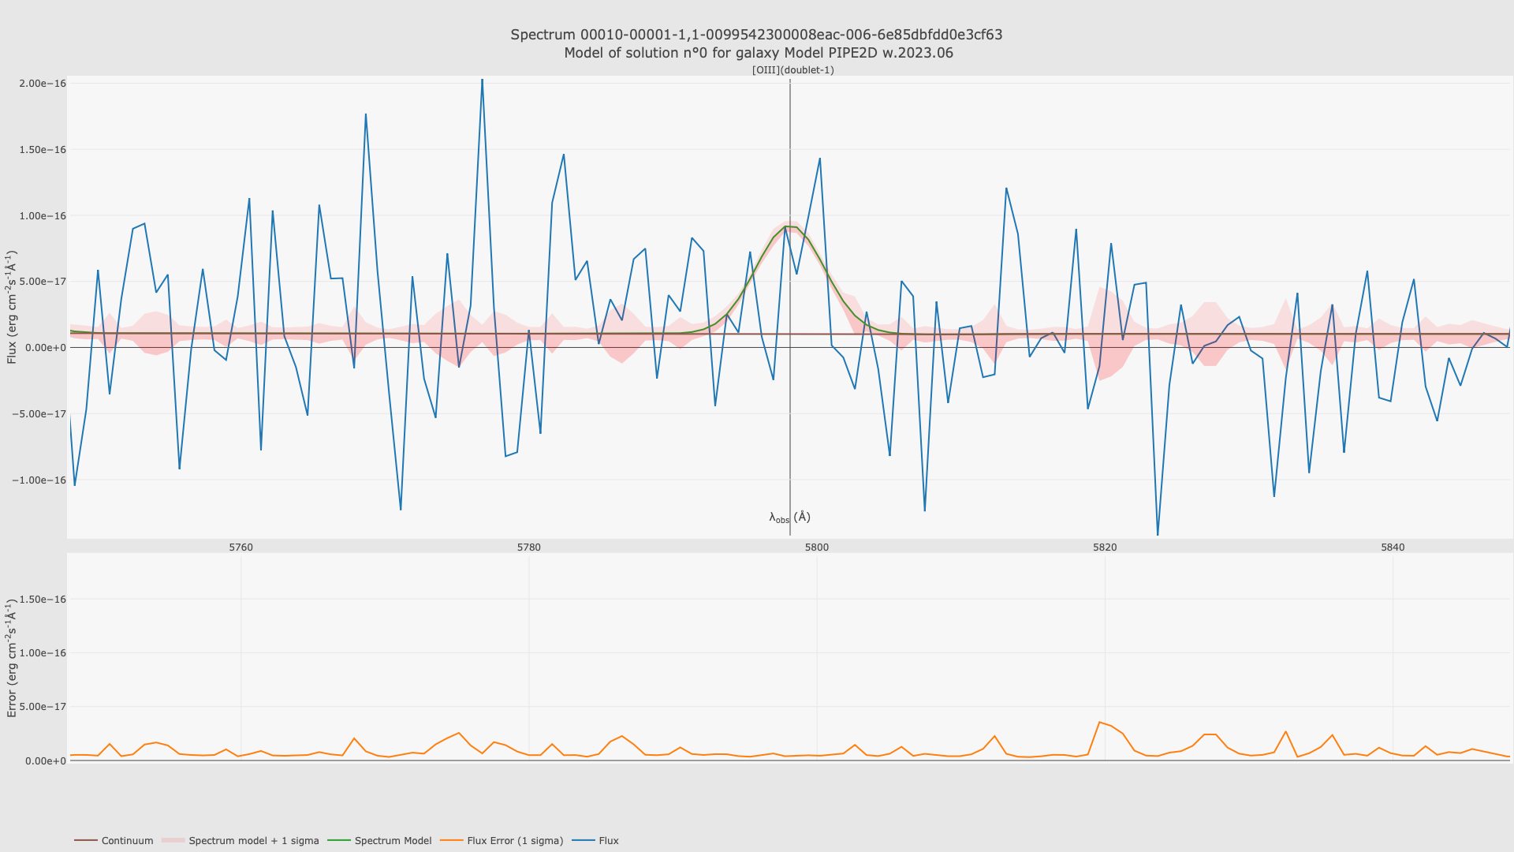
Task: Toggle the Spectrum Model legend entry
Action: [393, 841]
